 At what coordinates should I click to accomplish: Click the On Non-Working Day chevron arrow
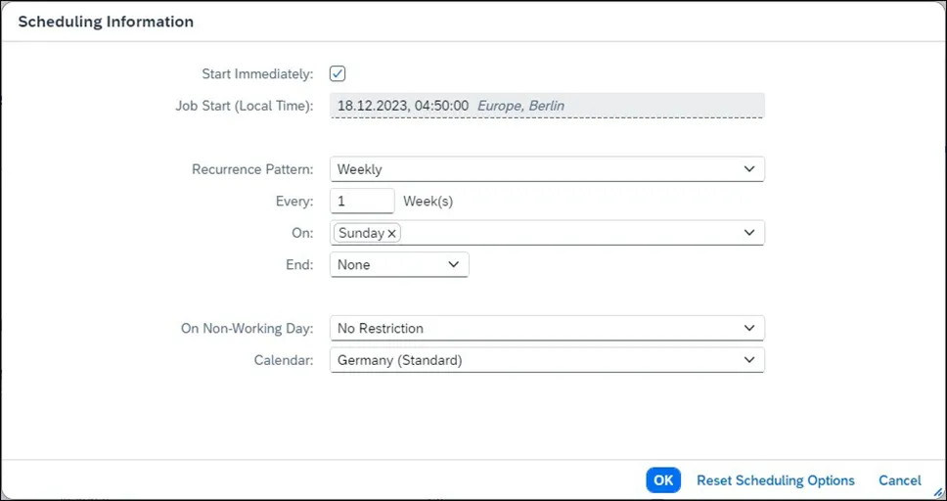[749, 329]
